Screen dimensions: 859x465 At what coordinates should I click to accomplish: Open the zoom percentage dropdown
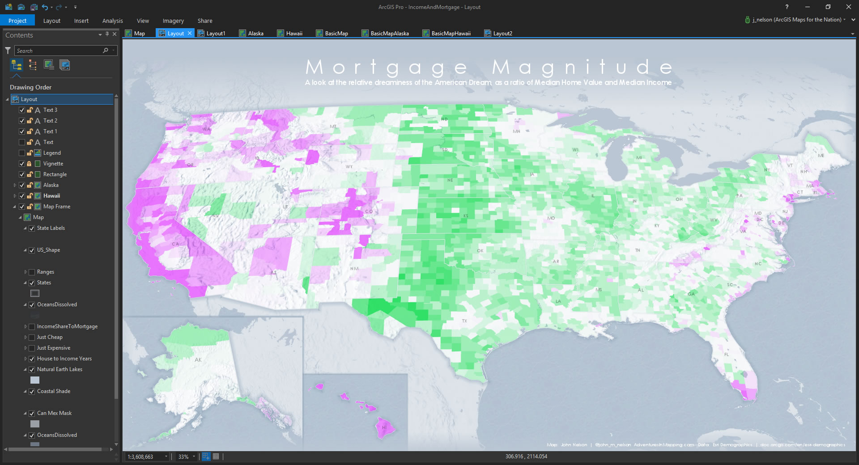(194, 457)
